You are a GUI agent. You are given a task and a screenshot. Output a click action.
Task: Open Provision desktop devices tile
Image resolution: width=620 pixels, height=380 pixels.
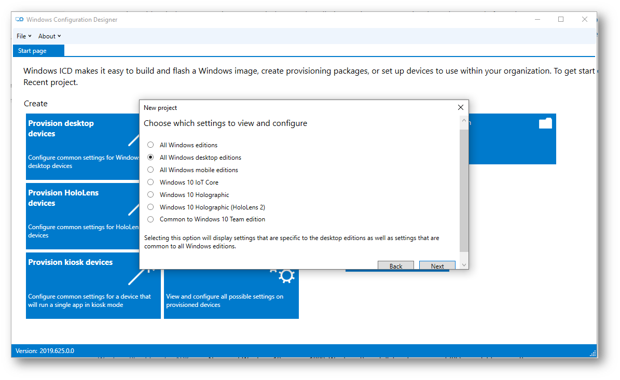click(x=82, y=147)
